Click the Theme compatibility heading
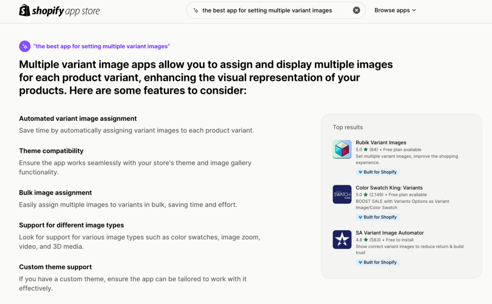 (x=51, y=151)
